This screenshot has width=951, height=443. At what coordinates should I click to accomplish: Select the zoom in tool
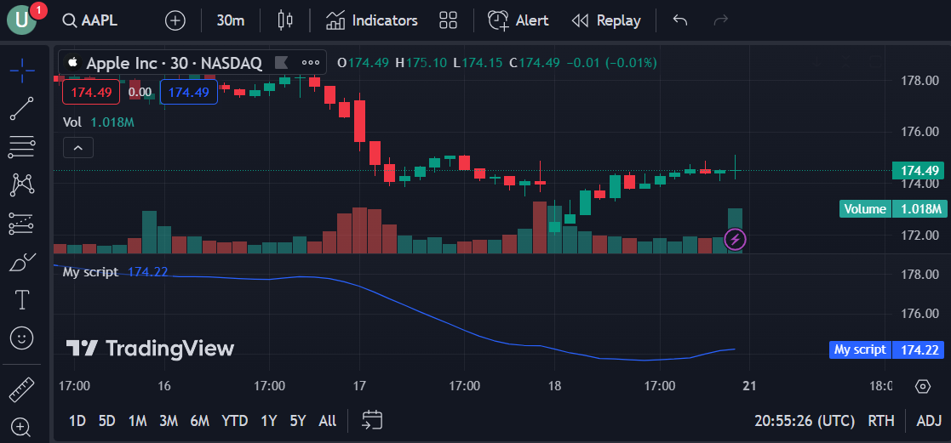tap(22, 427)
